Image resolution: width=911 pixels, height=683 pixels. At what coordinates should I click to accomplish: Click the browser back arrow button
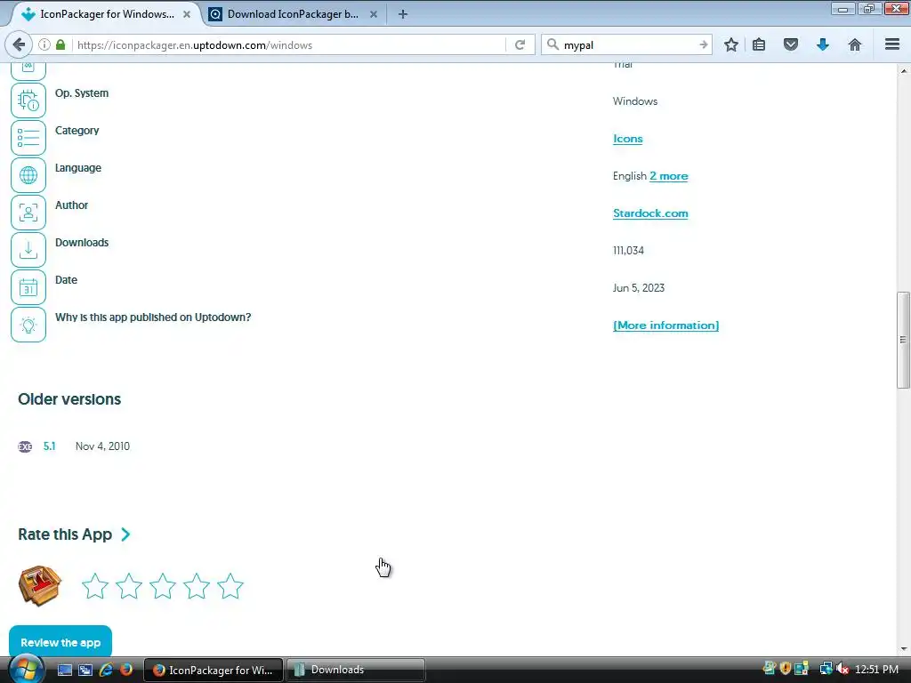pyautogui.click(x=19, y=44)
